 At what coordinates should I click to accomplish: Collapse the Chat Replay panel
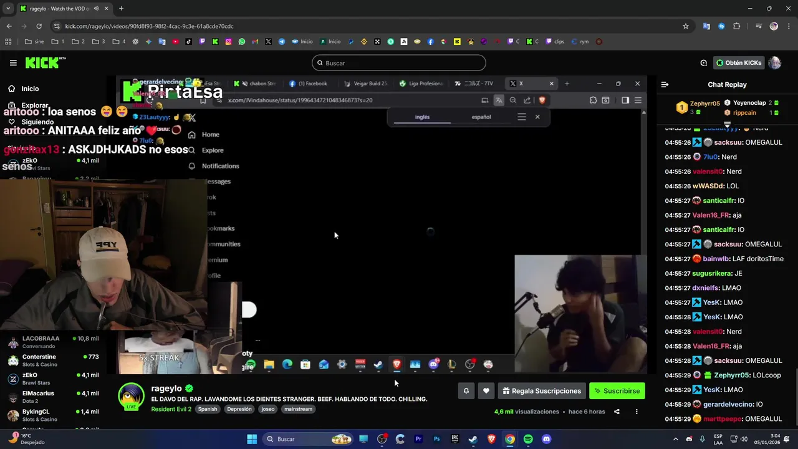tap(665, 84)
